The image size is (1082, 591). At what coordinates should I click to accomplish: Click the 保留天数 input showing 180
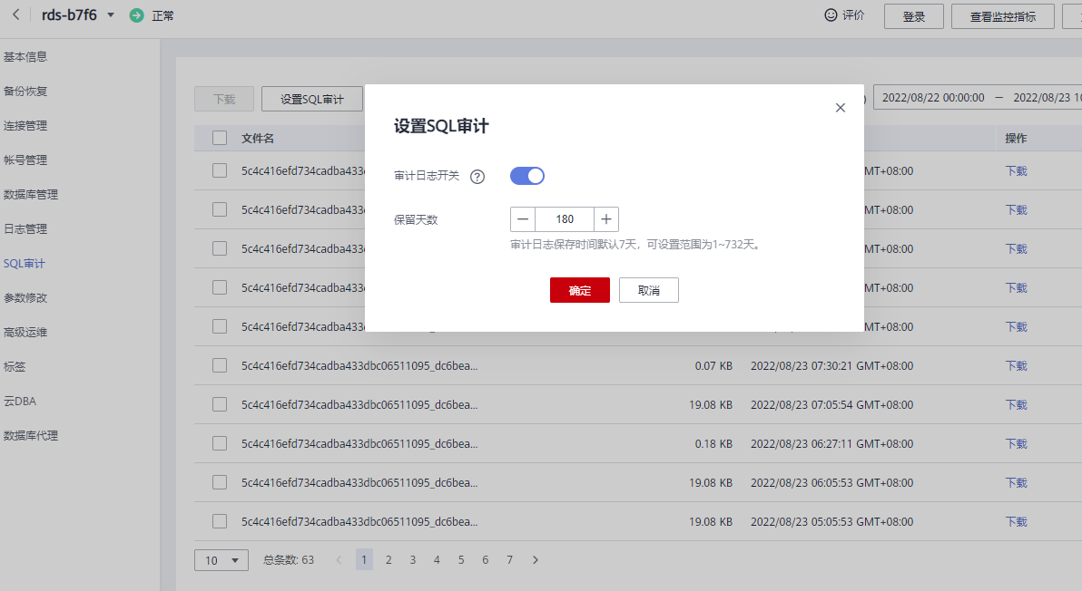tap(565, 219)
